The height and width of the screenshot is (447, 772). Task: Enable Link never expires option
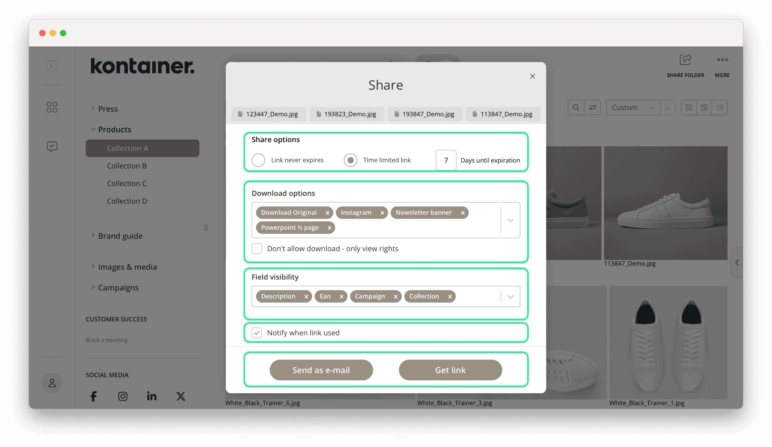(258, 160)
